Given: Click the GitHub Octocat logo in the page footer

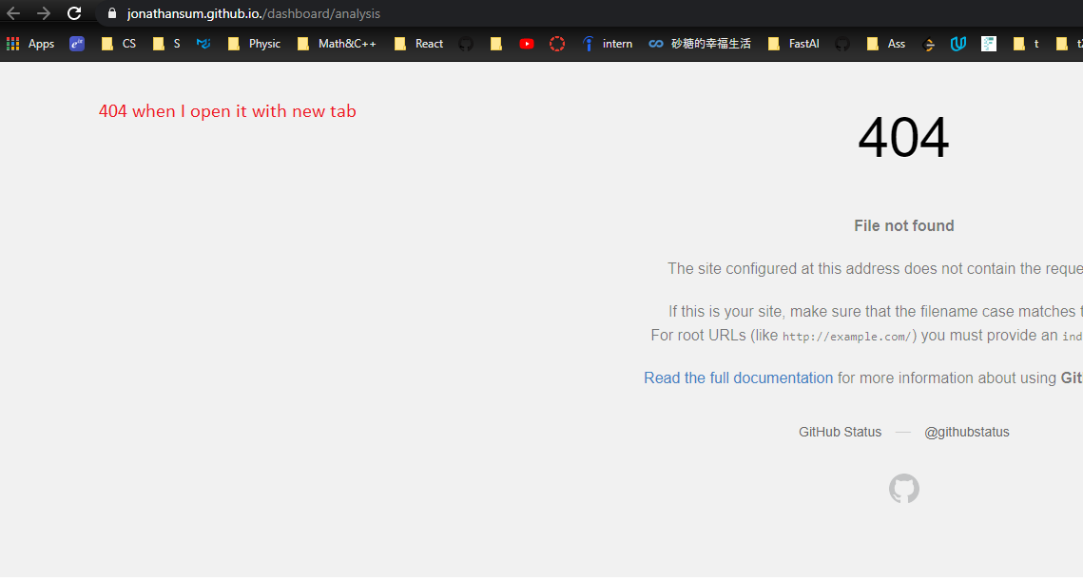Looking at the screenshot, I should coord(904,489).
